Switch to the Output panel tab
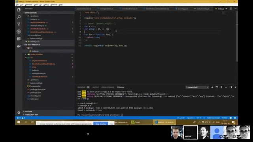 click(96, 87)
